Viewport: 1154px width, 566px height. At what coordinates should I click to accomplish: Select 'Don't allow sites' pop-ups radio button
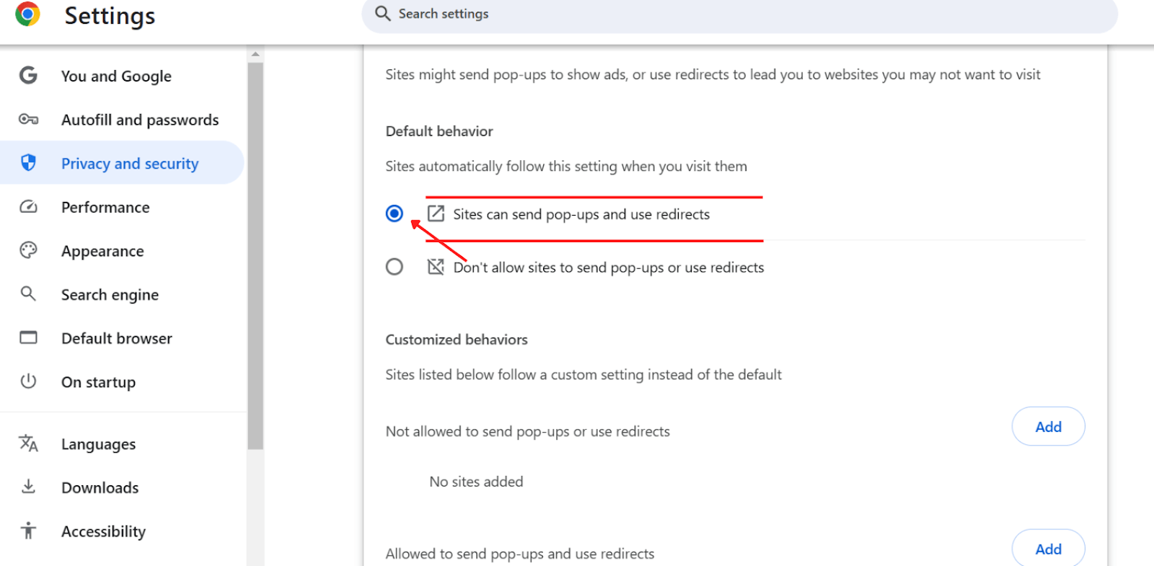(395, 267)
